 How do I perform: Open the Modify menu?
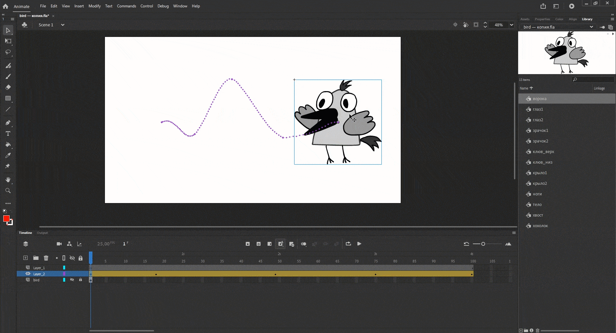[x=94, y=6]
